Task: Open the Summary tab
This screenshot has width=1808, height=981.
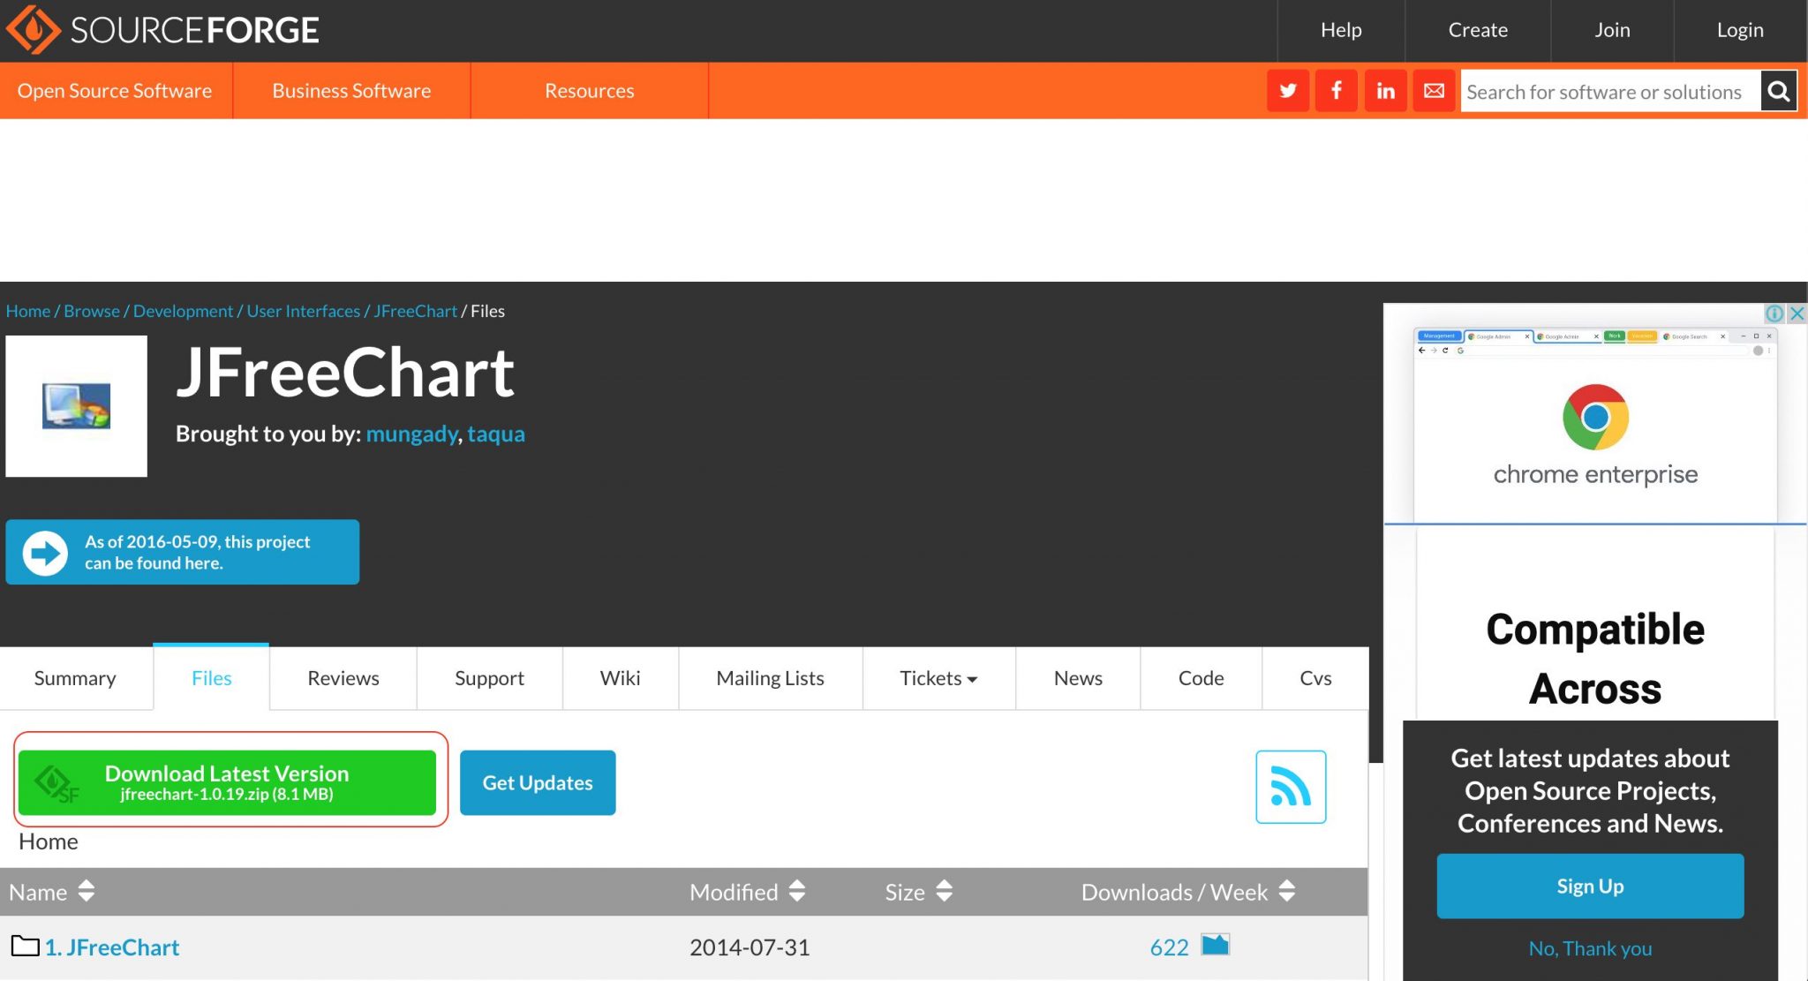Action: click(75, 678)
